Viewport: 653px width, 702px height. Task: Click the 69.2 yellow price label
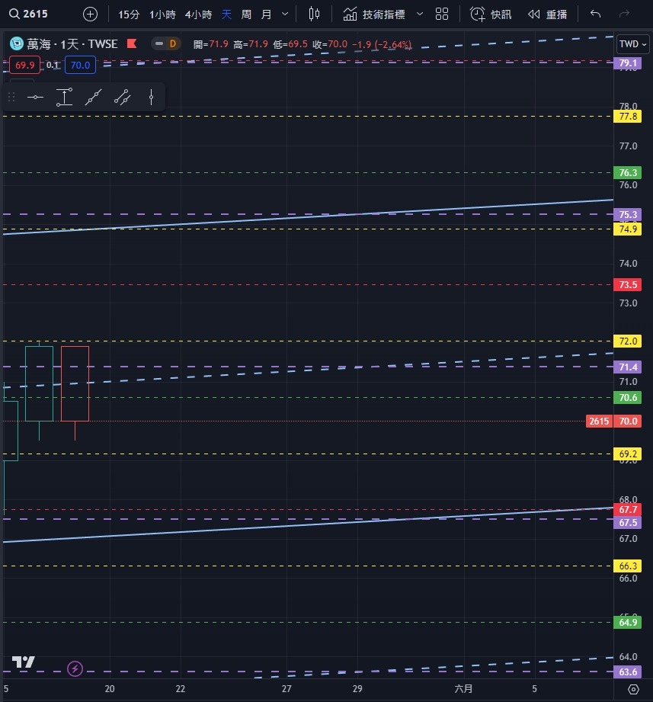coord(628,454)
